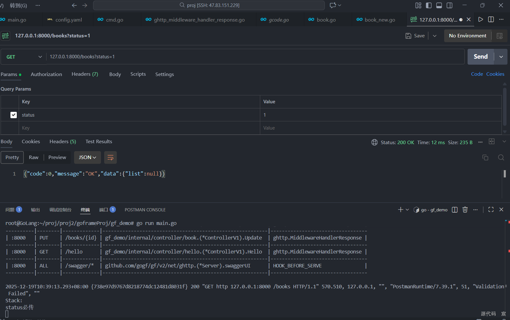Open the Scripts tab
Image resolution: width=510 pixels, height=320 pixels.
tap(138, 74)
